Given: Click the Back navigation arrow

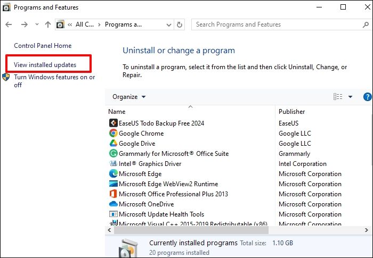Looking at the screenshot, I should pos(9,24).
